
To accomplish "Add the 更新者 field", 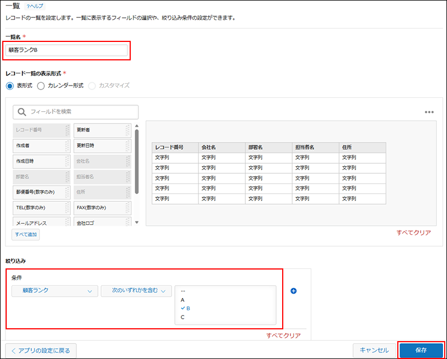I will click(102, 130).
